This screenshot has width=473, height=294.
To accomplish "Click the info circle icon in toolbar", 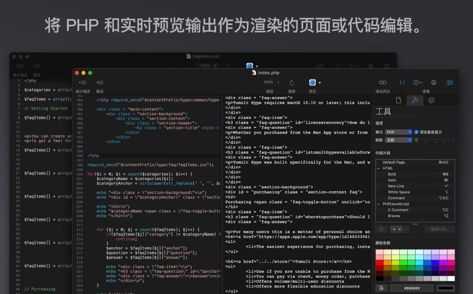I will coord(434,83).
